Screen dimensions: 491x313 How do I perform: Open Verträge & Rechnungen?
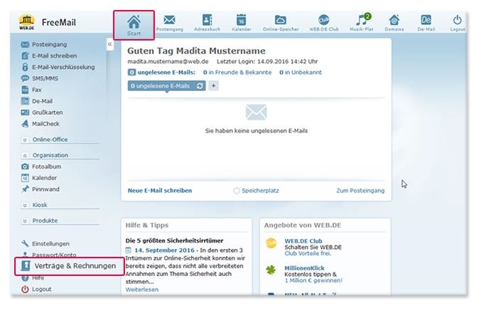tap(69, 266)
